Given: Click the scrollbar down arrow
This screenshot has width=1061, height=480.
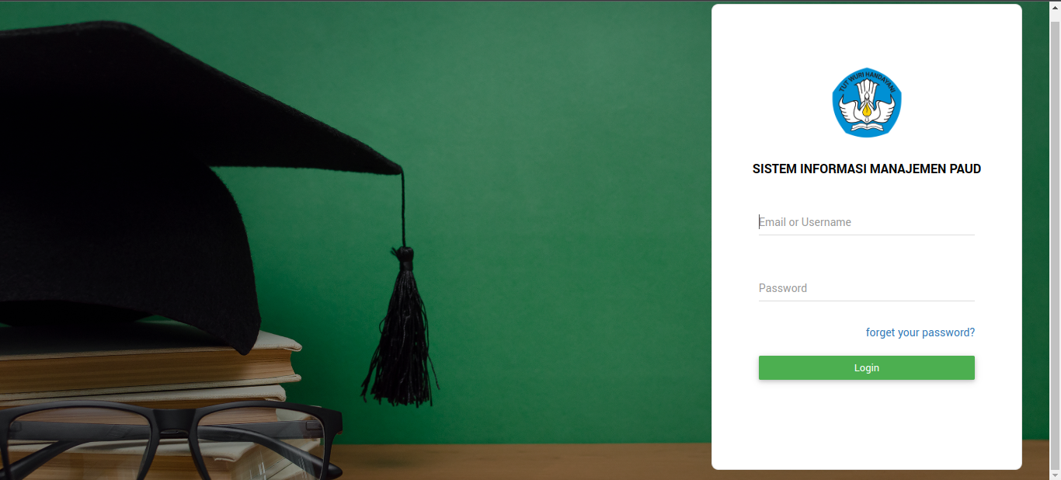Looking at the screenshot, I should pyautogui.click(x=1055, y=474).
